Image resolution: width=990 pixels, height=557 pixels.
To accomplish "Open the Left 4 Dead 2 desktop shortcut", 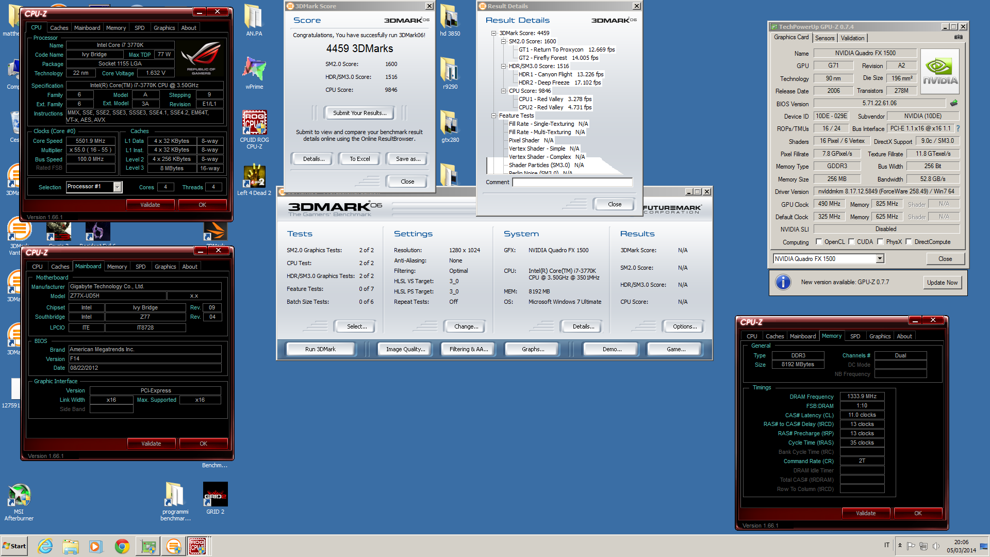I will pos(254,179).
